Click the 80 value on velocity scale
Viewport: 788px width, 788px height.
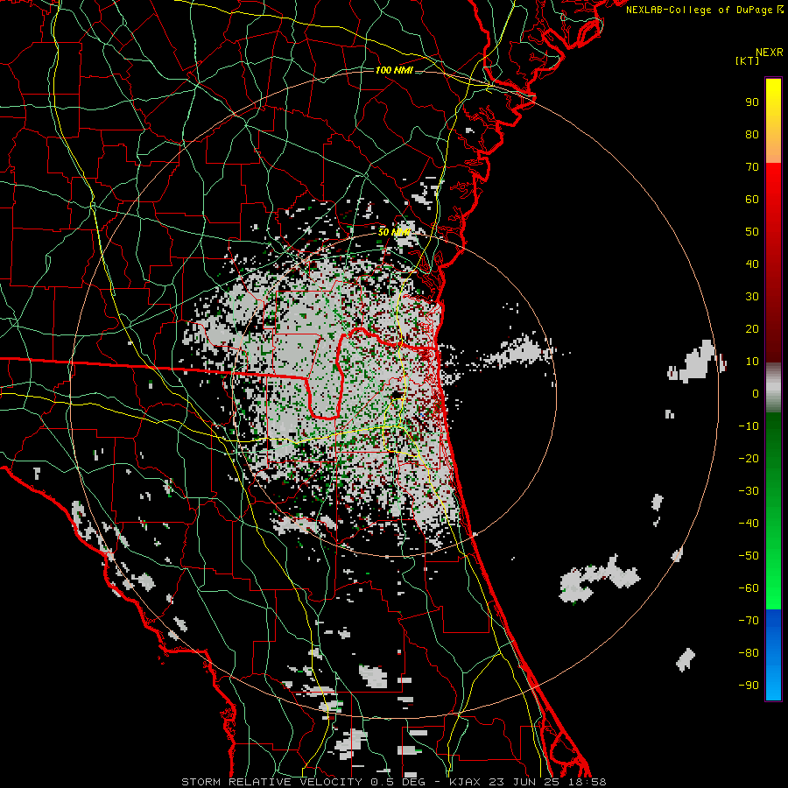(752, 135)
